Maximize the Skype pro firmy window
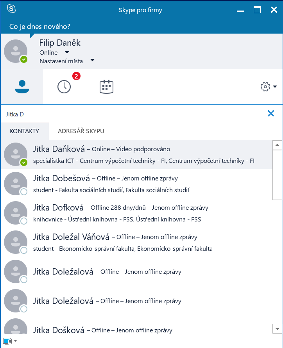The width and height of the screenshot is (283, 348). click(257, 10)
